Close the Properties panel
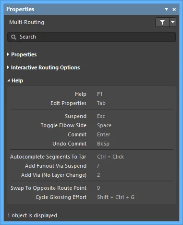Image resolution: width=183 pixels, height=225 pixels. click(174, 10)
